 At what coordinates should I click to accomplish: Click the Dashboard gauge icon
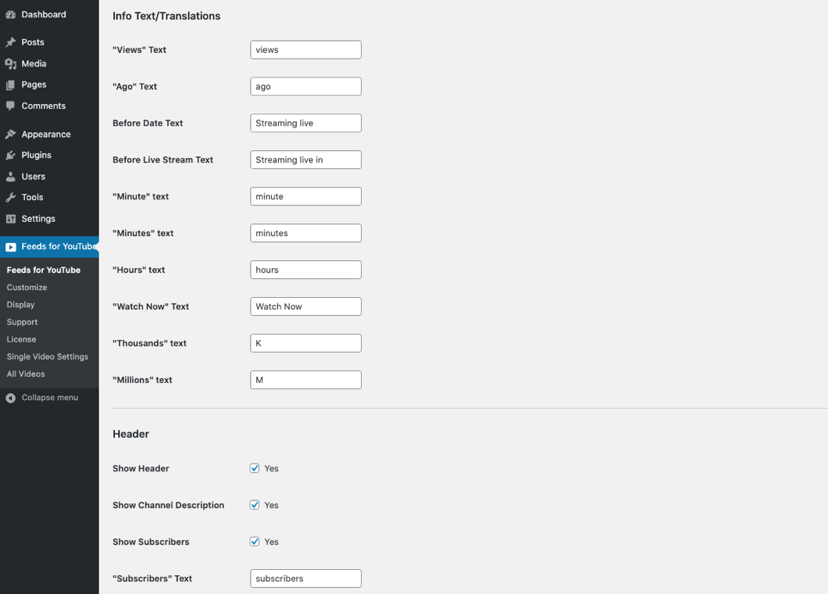(x=11, y=15)
